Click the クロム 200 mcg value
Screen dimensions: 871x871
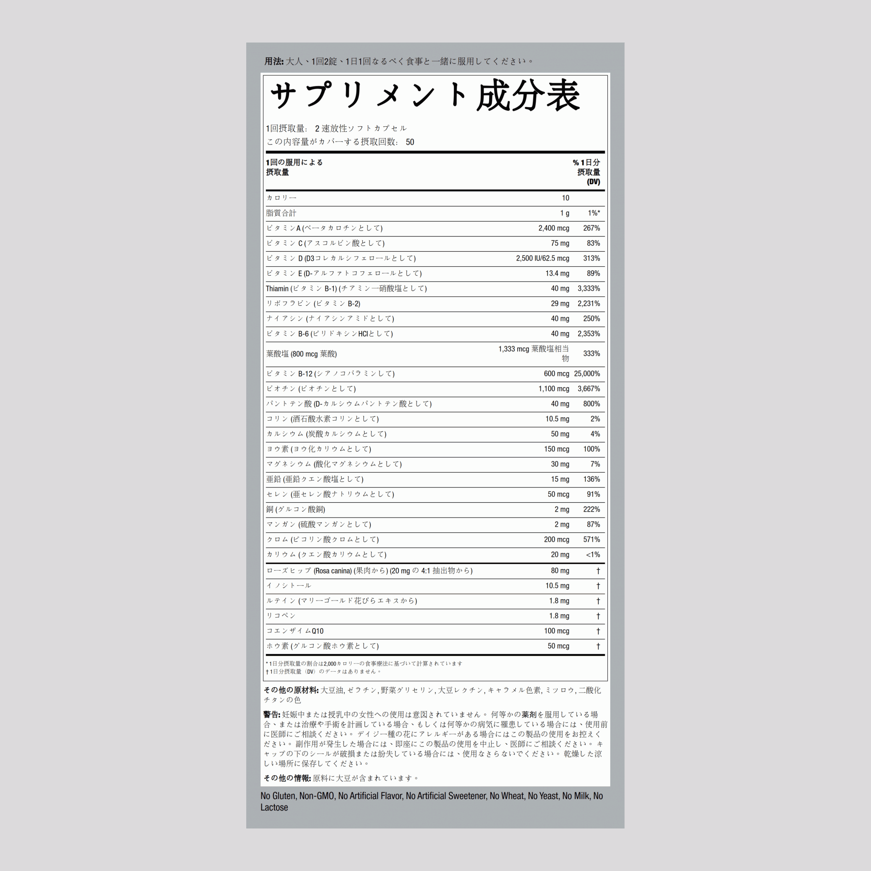[556, 540]
